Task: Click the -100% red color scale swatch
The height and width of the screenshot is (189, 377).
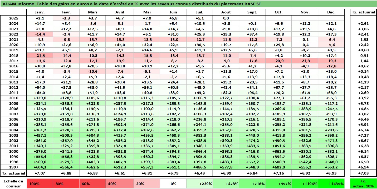Action: (x=40, y=184)
